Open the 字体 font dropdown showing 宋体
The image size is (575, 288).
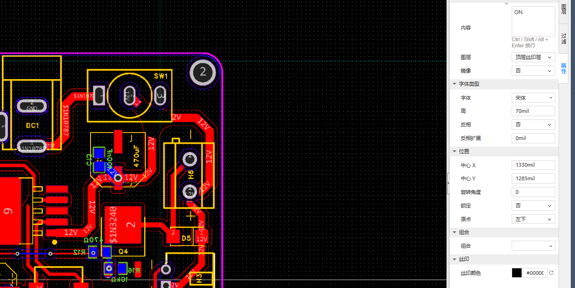tap(533, 98)
